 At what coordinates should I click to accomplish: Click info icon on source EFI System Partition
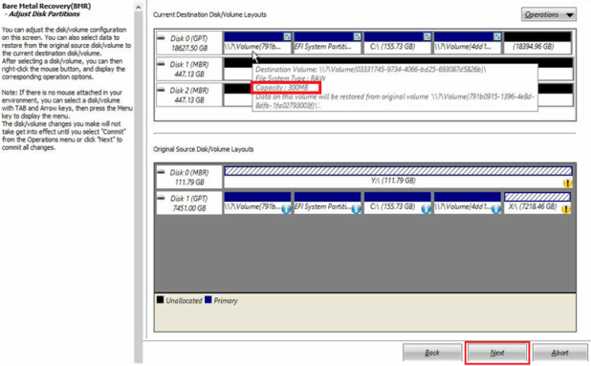click(356, 208)
